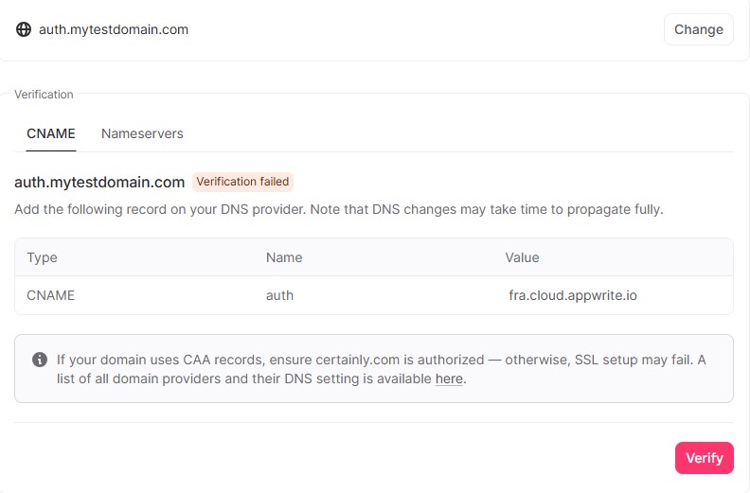Click the info icon in the CAA notice
Viewport: 750px width, 493px height.
point(40,360)
